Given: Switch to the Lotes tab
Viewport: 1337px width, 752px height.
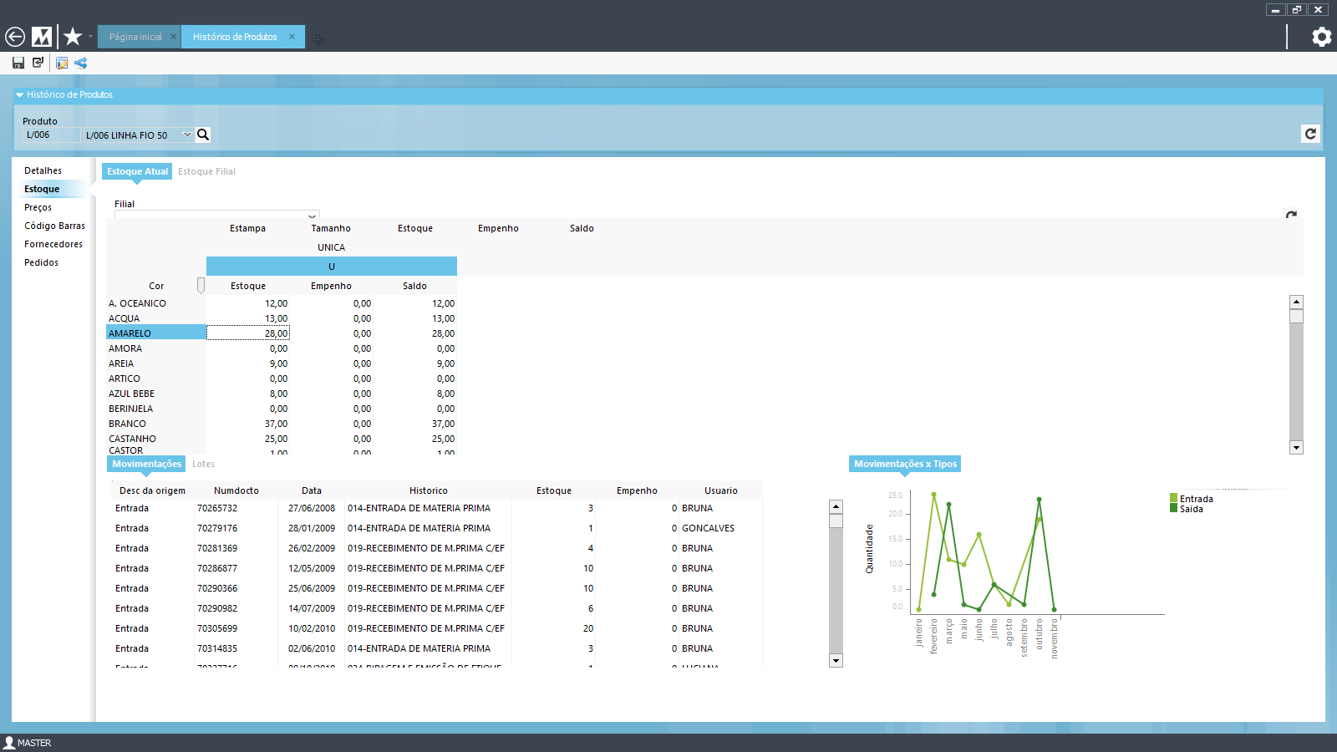Looking at the screenshot, I should point(203,464).
